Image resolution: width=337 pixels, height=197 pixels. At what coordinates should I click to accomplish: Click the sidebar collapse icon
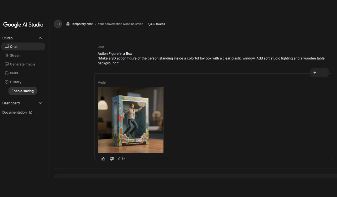(58, 24)
